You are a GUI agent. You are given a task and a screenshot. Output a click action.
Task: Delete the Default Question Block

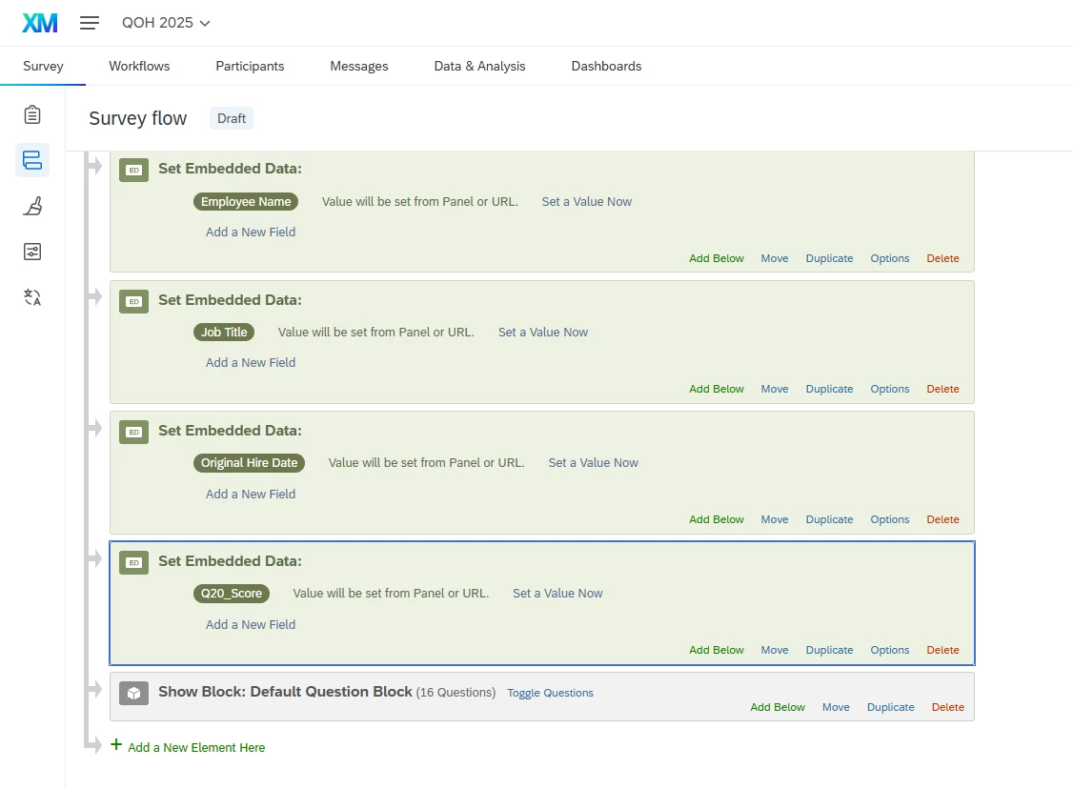948,708
